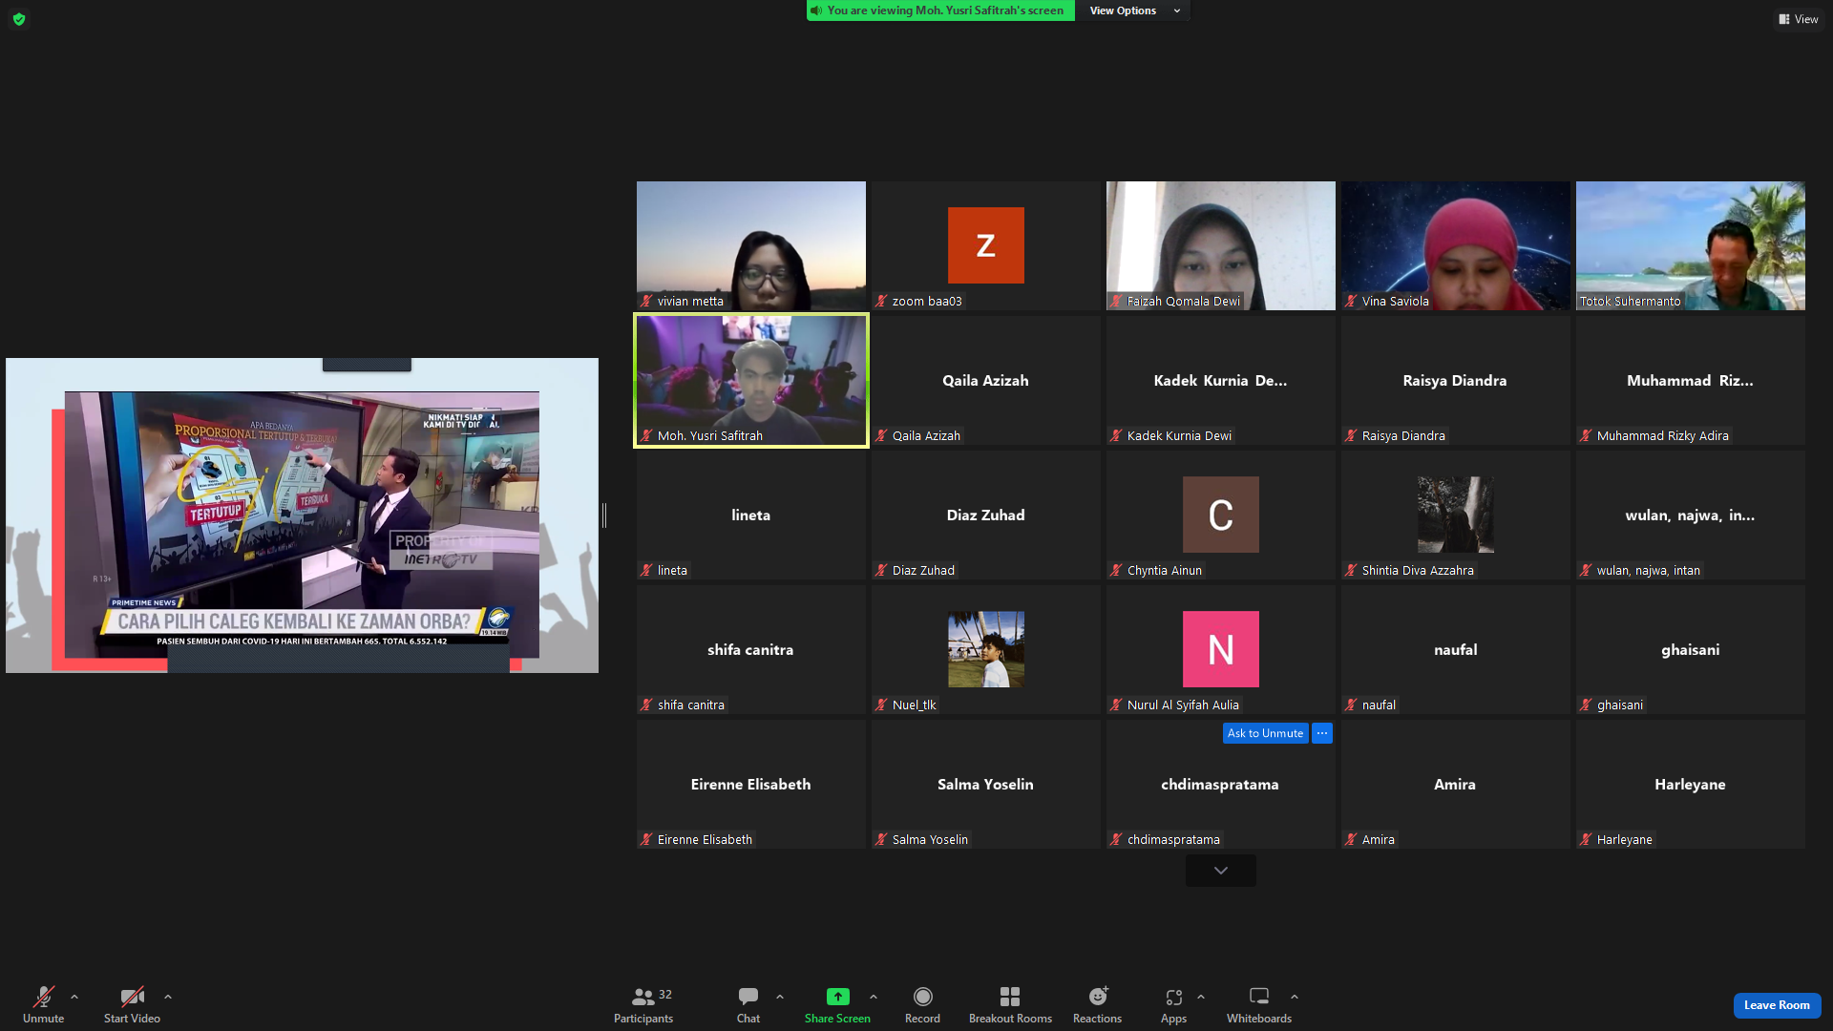Select lineta's participant tile
This screenshot has width=1833, height=1031.
point(751,515)
